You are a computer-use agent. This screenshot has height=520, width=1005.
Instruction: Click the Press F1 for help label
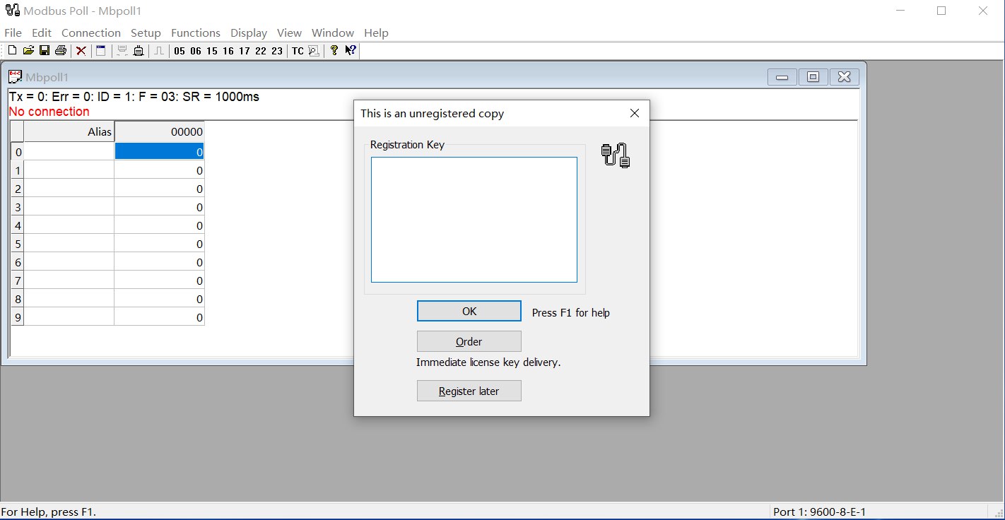(571, 312)
